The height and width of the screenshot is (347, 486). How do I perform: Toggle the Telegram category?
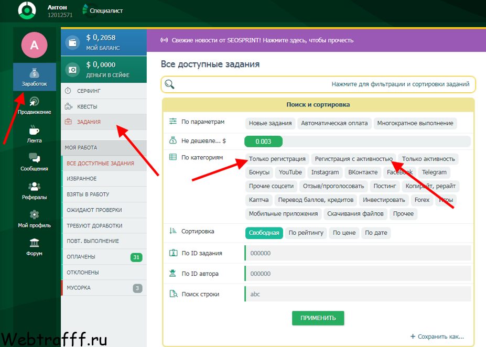point(434,172)
